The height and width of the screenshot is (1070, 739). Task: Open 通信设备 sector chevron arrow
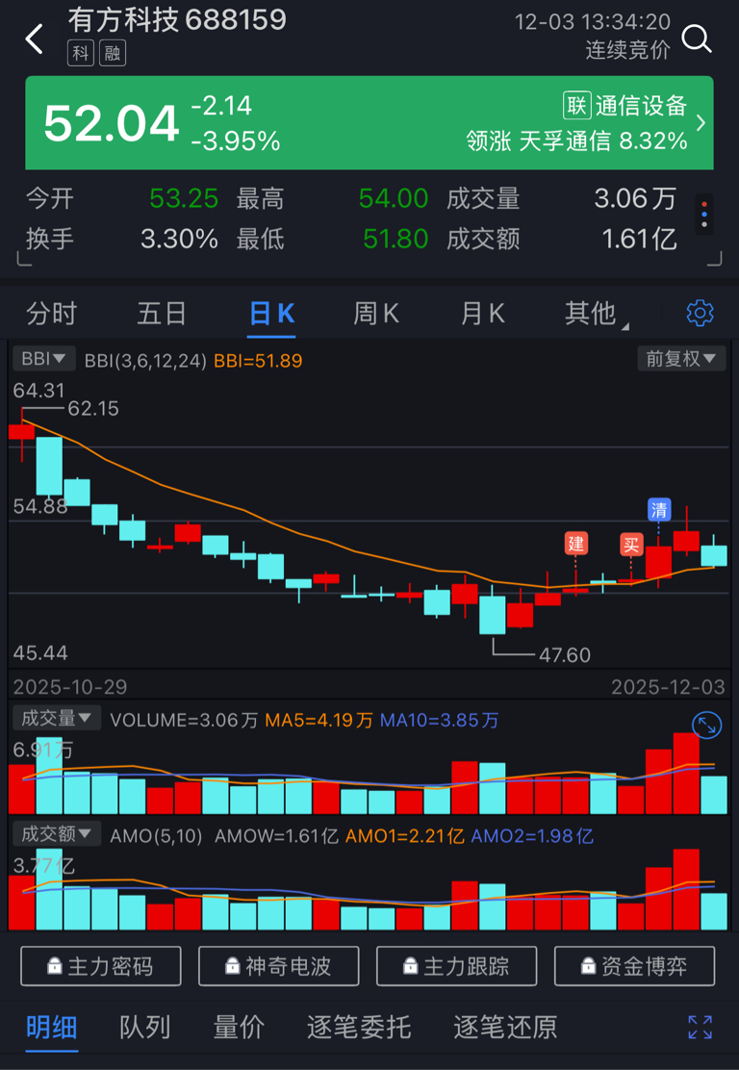(701, 123)
